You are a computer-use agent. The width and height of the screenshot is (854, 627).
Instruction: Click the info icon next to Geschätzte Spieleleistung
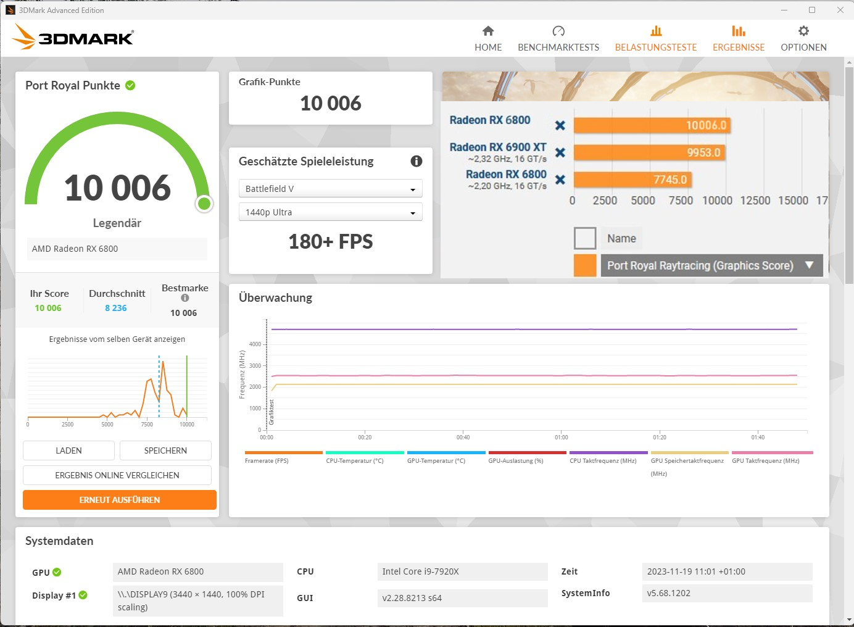point(417,161)
